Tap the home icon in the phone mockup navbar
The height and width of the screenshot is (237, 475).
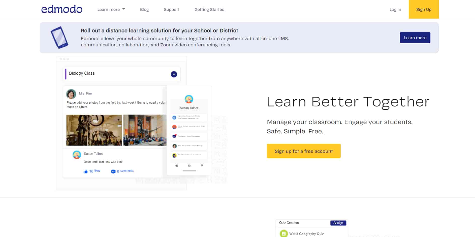(x=176, y=165)
